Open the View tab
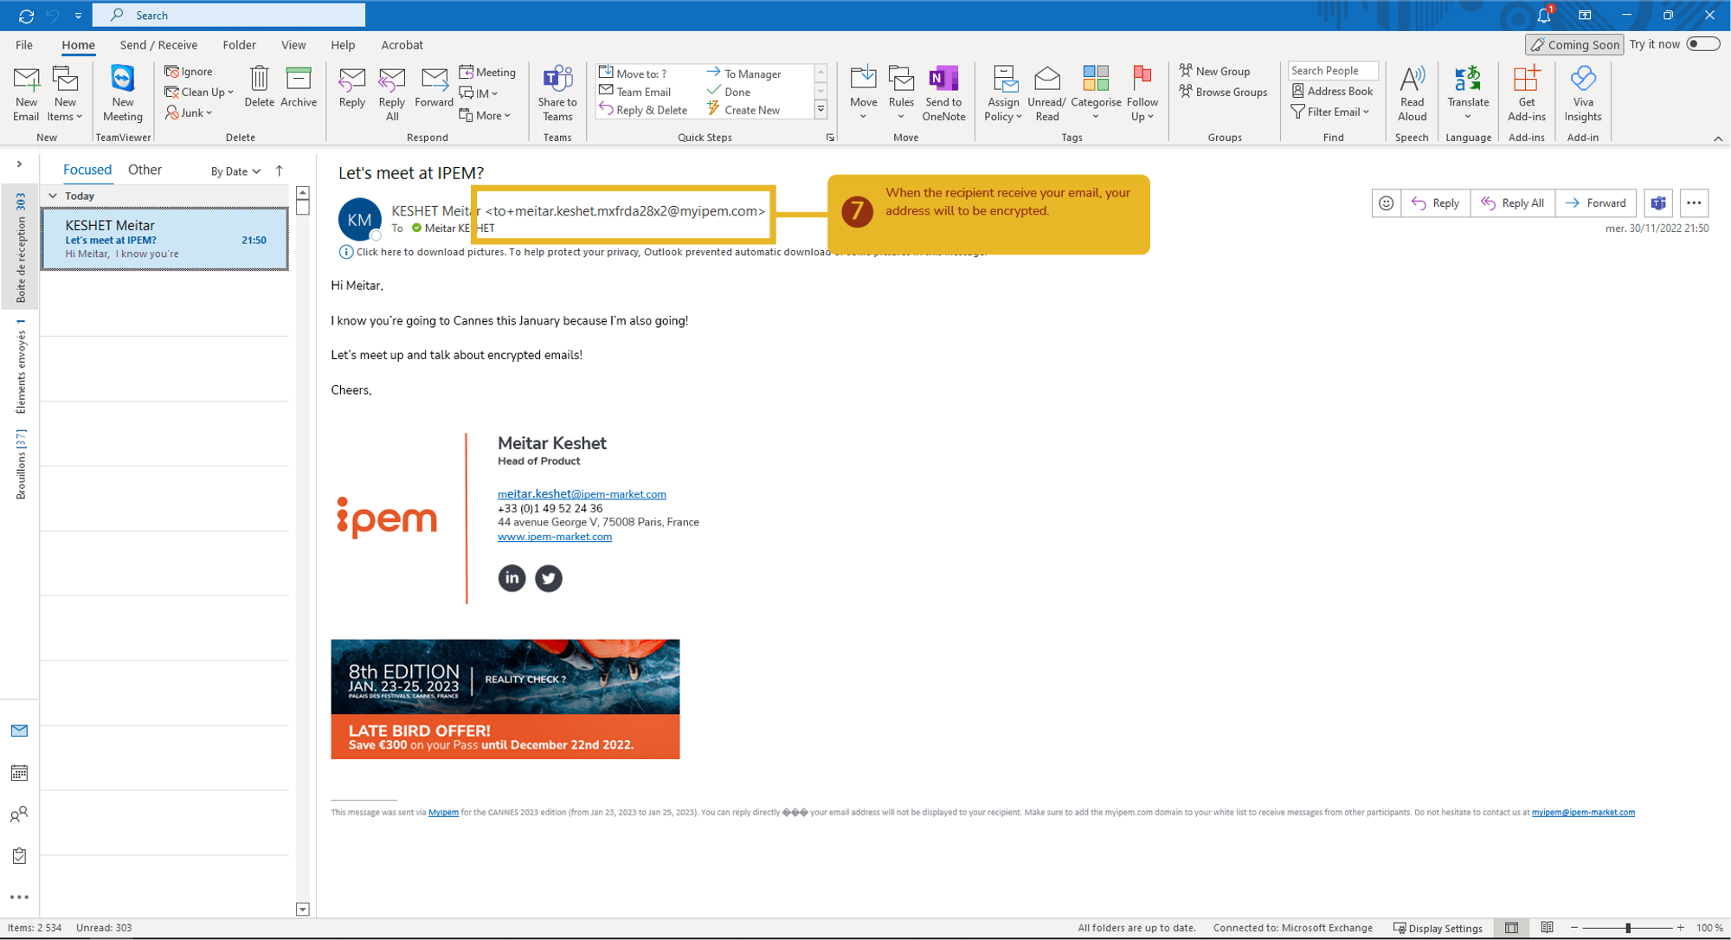1731x940 pixels. [293, 45]
